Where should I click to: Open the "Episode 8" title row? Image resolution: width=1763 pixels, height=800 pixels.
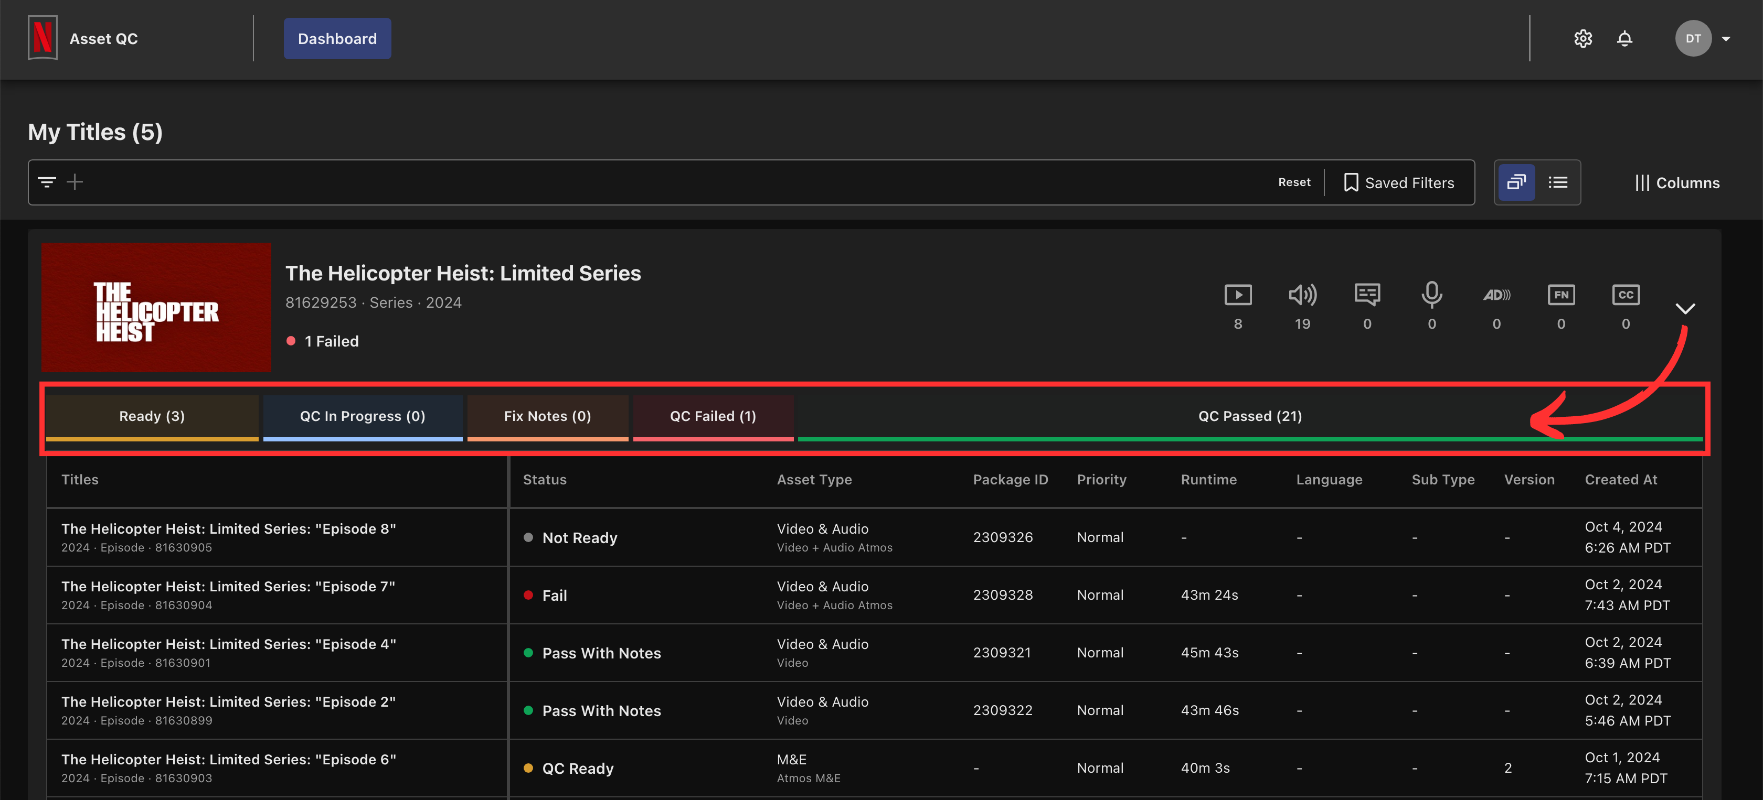tap(229, 529)
